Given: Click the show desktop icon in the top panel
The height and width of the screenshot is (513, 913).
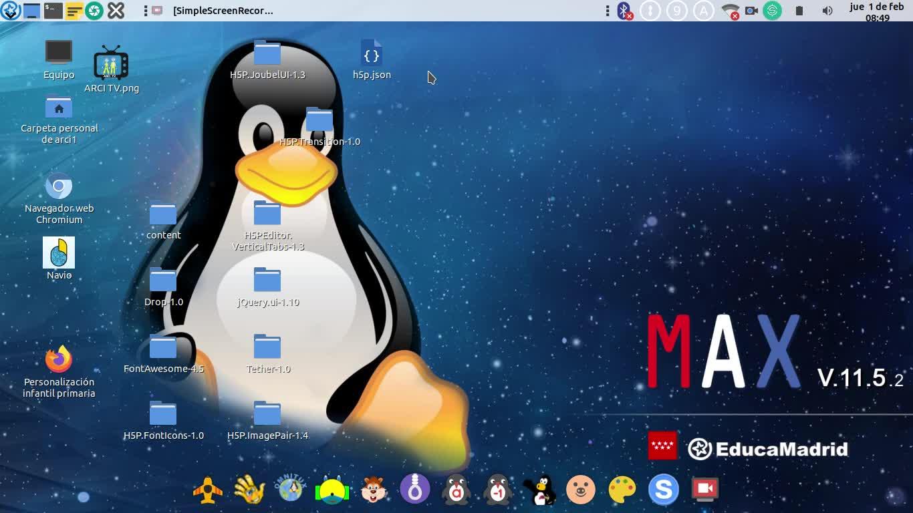Looking at the screenshot, I should 31,11.
